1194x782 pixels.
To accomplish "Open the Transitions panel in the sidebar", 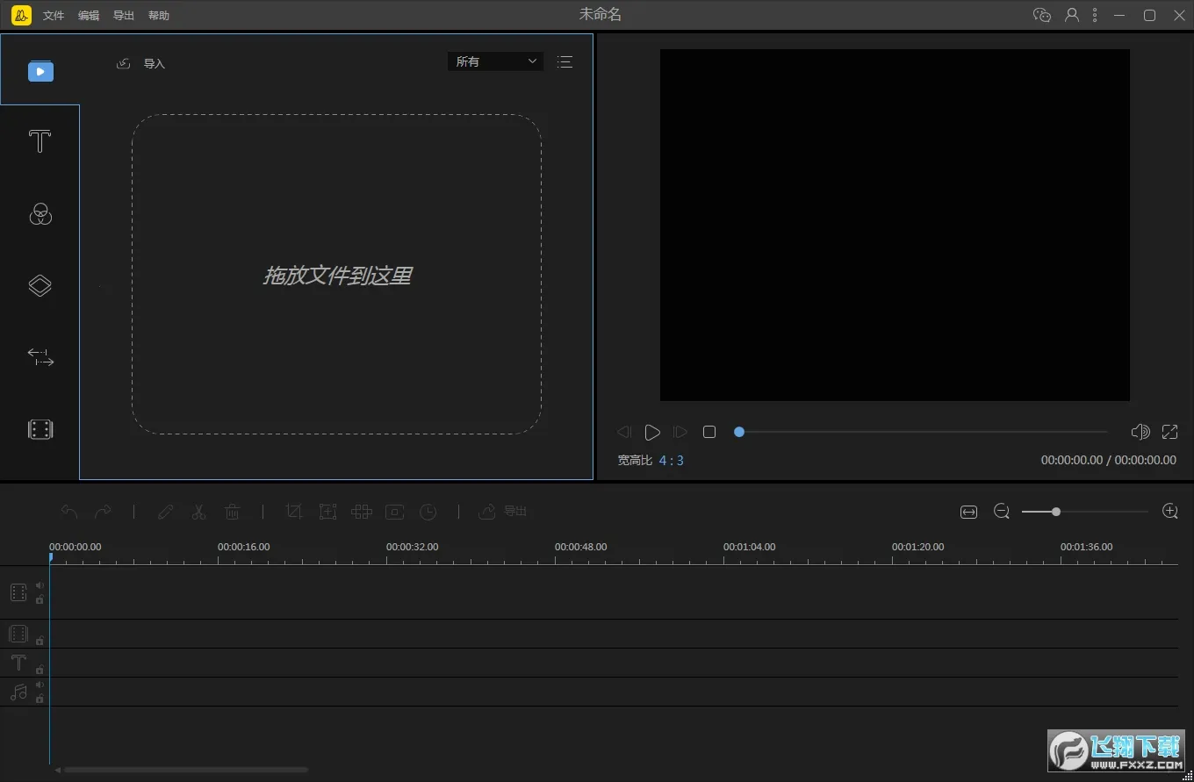I will (x=40, y=357).
